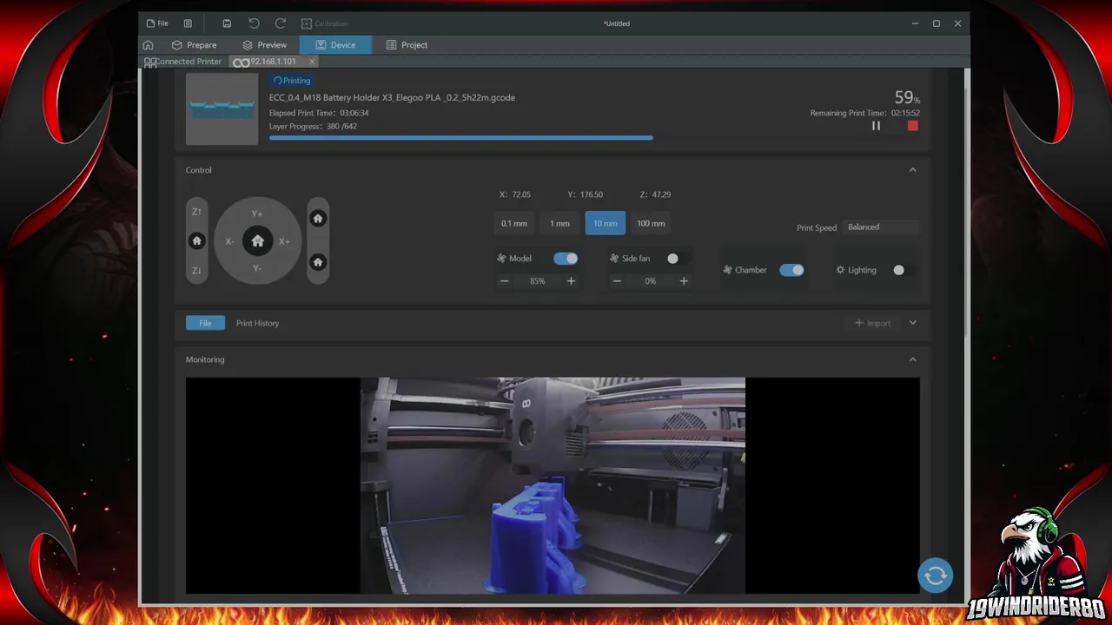Increase Side fan speed with plus
This screenshot has width=1112, height=625.
(684, 281)
